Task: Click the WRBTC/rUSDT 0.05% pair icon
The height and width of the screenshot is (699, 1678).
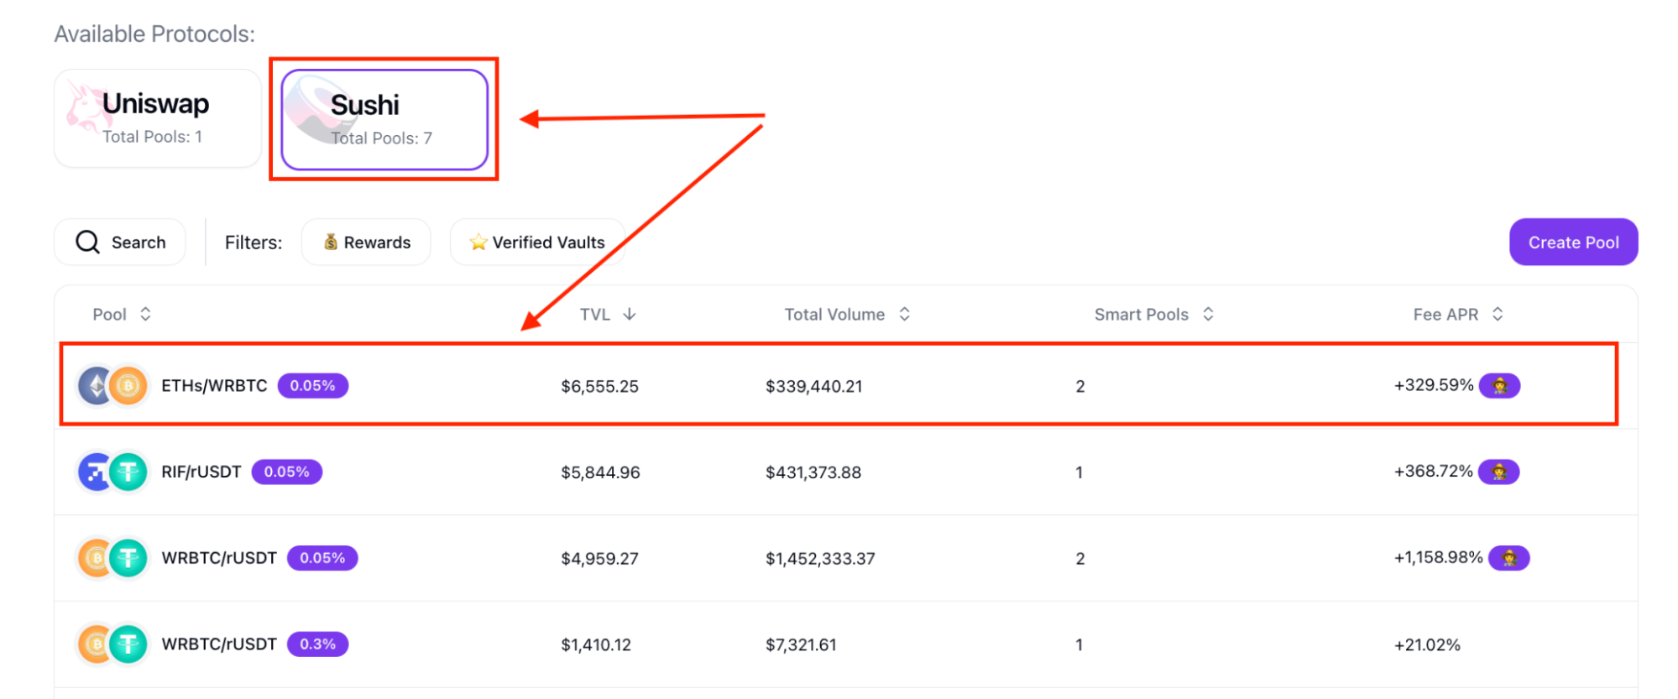Action: click(112, 558)
